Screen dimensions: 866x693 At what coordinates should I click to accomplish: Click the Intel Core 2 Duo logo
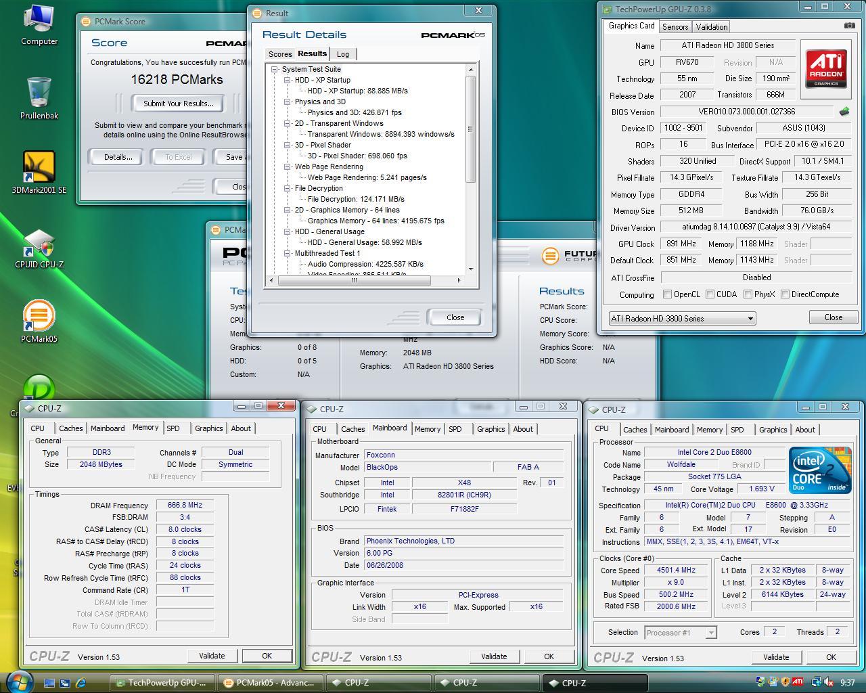pos(819,470)
